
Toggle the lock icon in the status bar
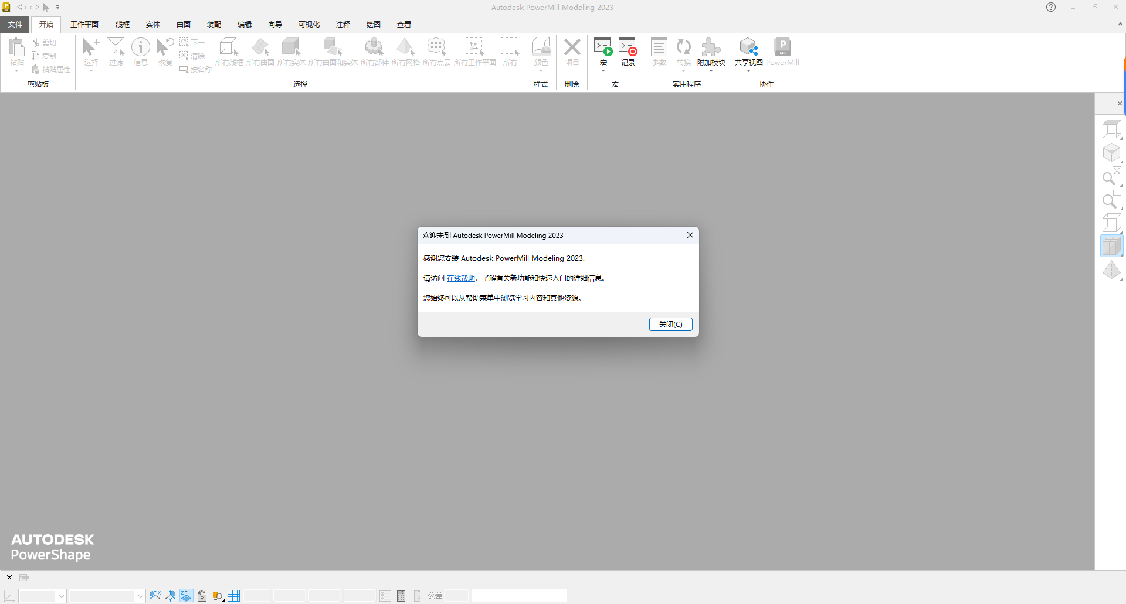pyautogui.click(x=202, y=595)
